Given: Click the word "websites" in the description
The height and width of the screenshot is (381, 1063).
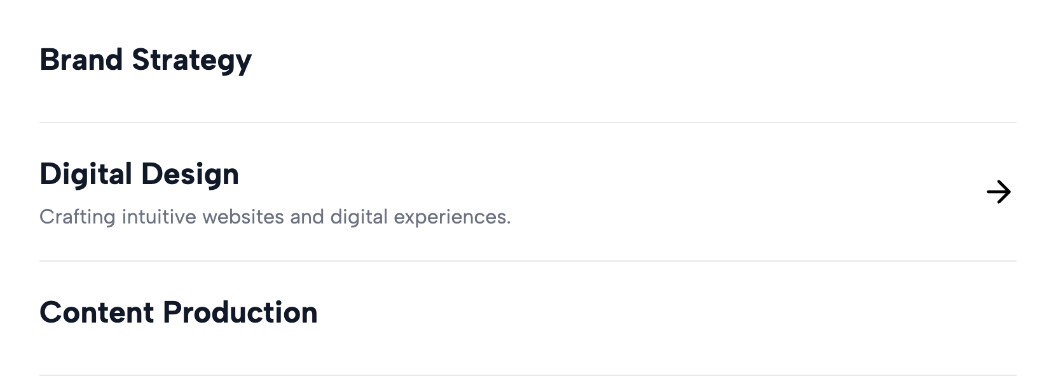Looking at the screenshot, I should pos(243,217).
